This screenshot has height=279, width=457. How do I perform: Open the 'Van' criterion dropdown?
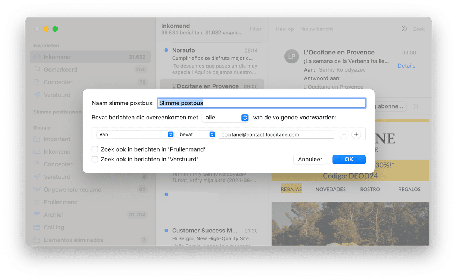(x=135, y=134)
